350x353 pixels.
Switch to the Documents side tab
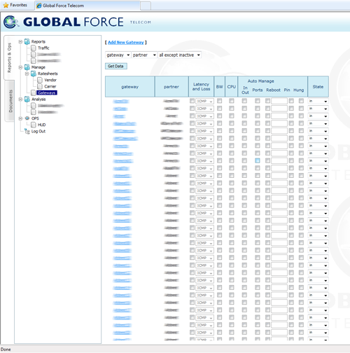tap(10, 101)
